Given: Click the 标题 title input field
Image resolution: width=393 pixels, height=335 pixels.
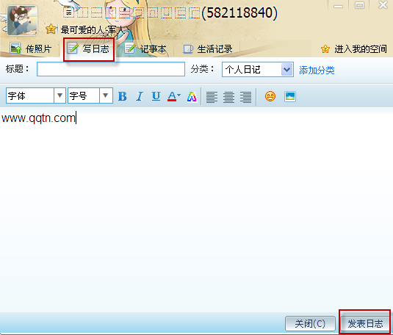Looking at the screenshot, I should (x=111, y=69).
